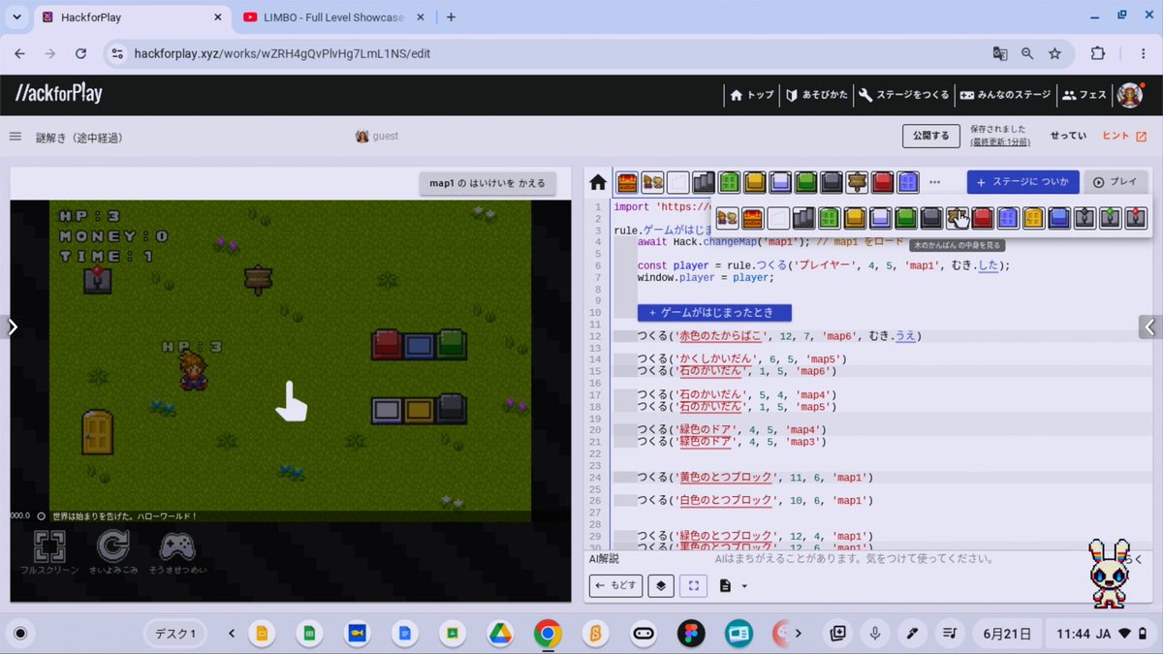The height and width of the screenshot is (654, 1163).
Task: Click the yellow door in the game preview
Action: [97, 432]
